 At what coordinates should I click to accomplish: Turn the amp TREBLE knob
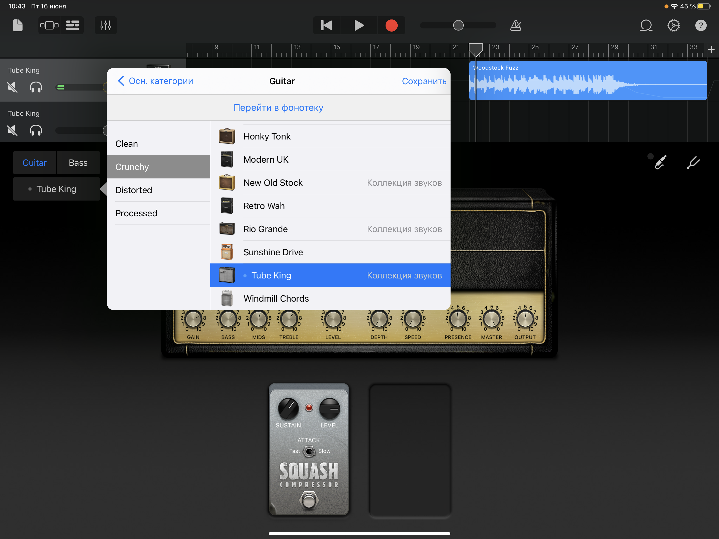[x=289, y=320]
